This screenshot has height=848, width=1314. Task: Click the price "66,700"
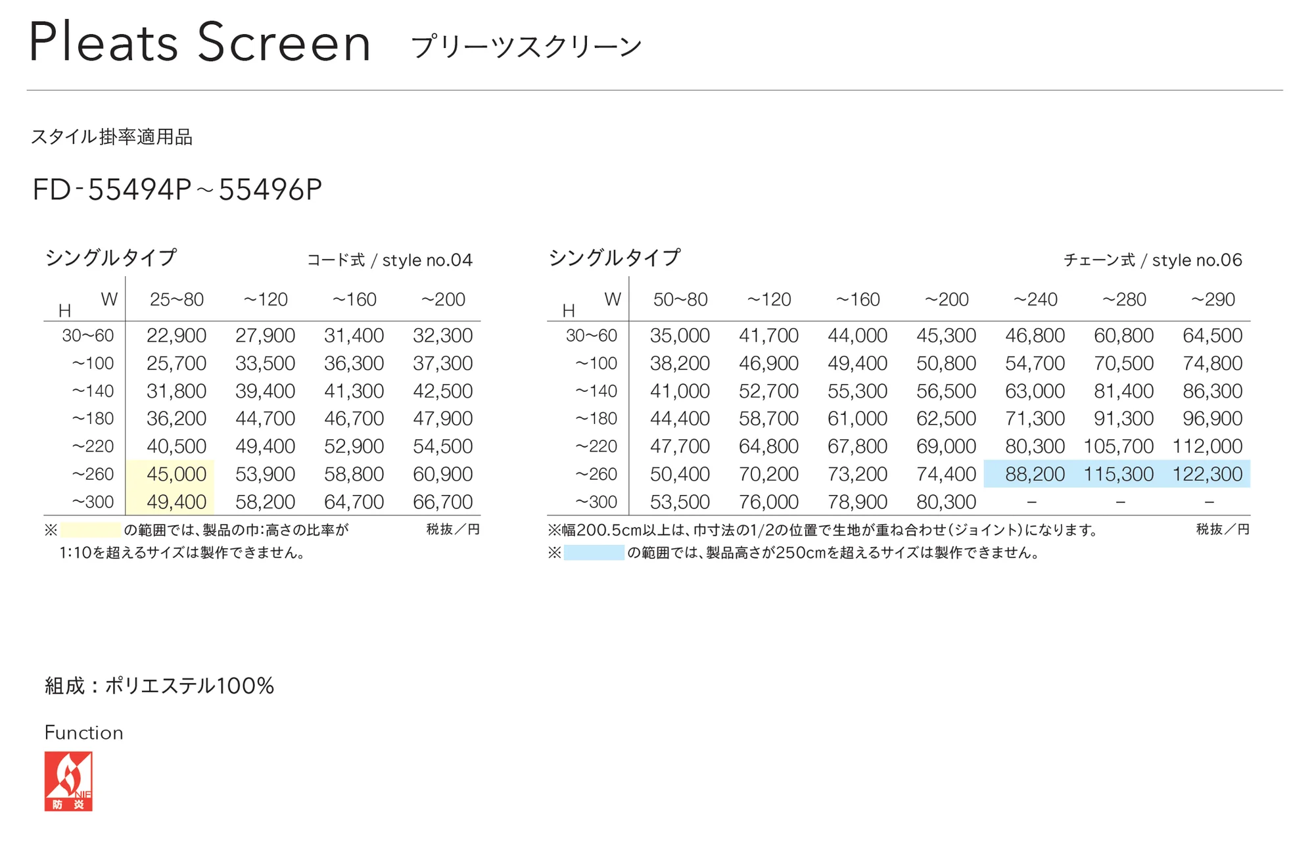[442, 502]
